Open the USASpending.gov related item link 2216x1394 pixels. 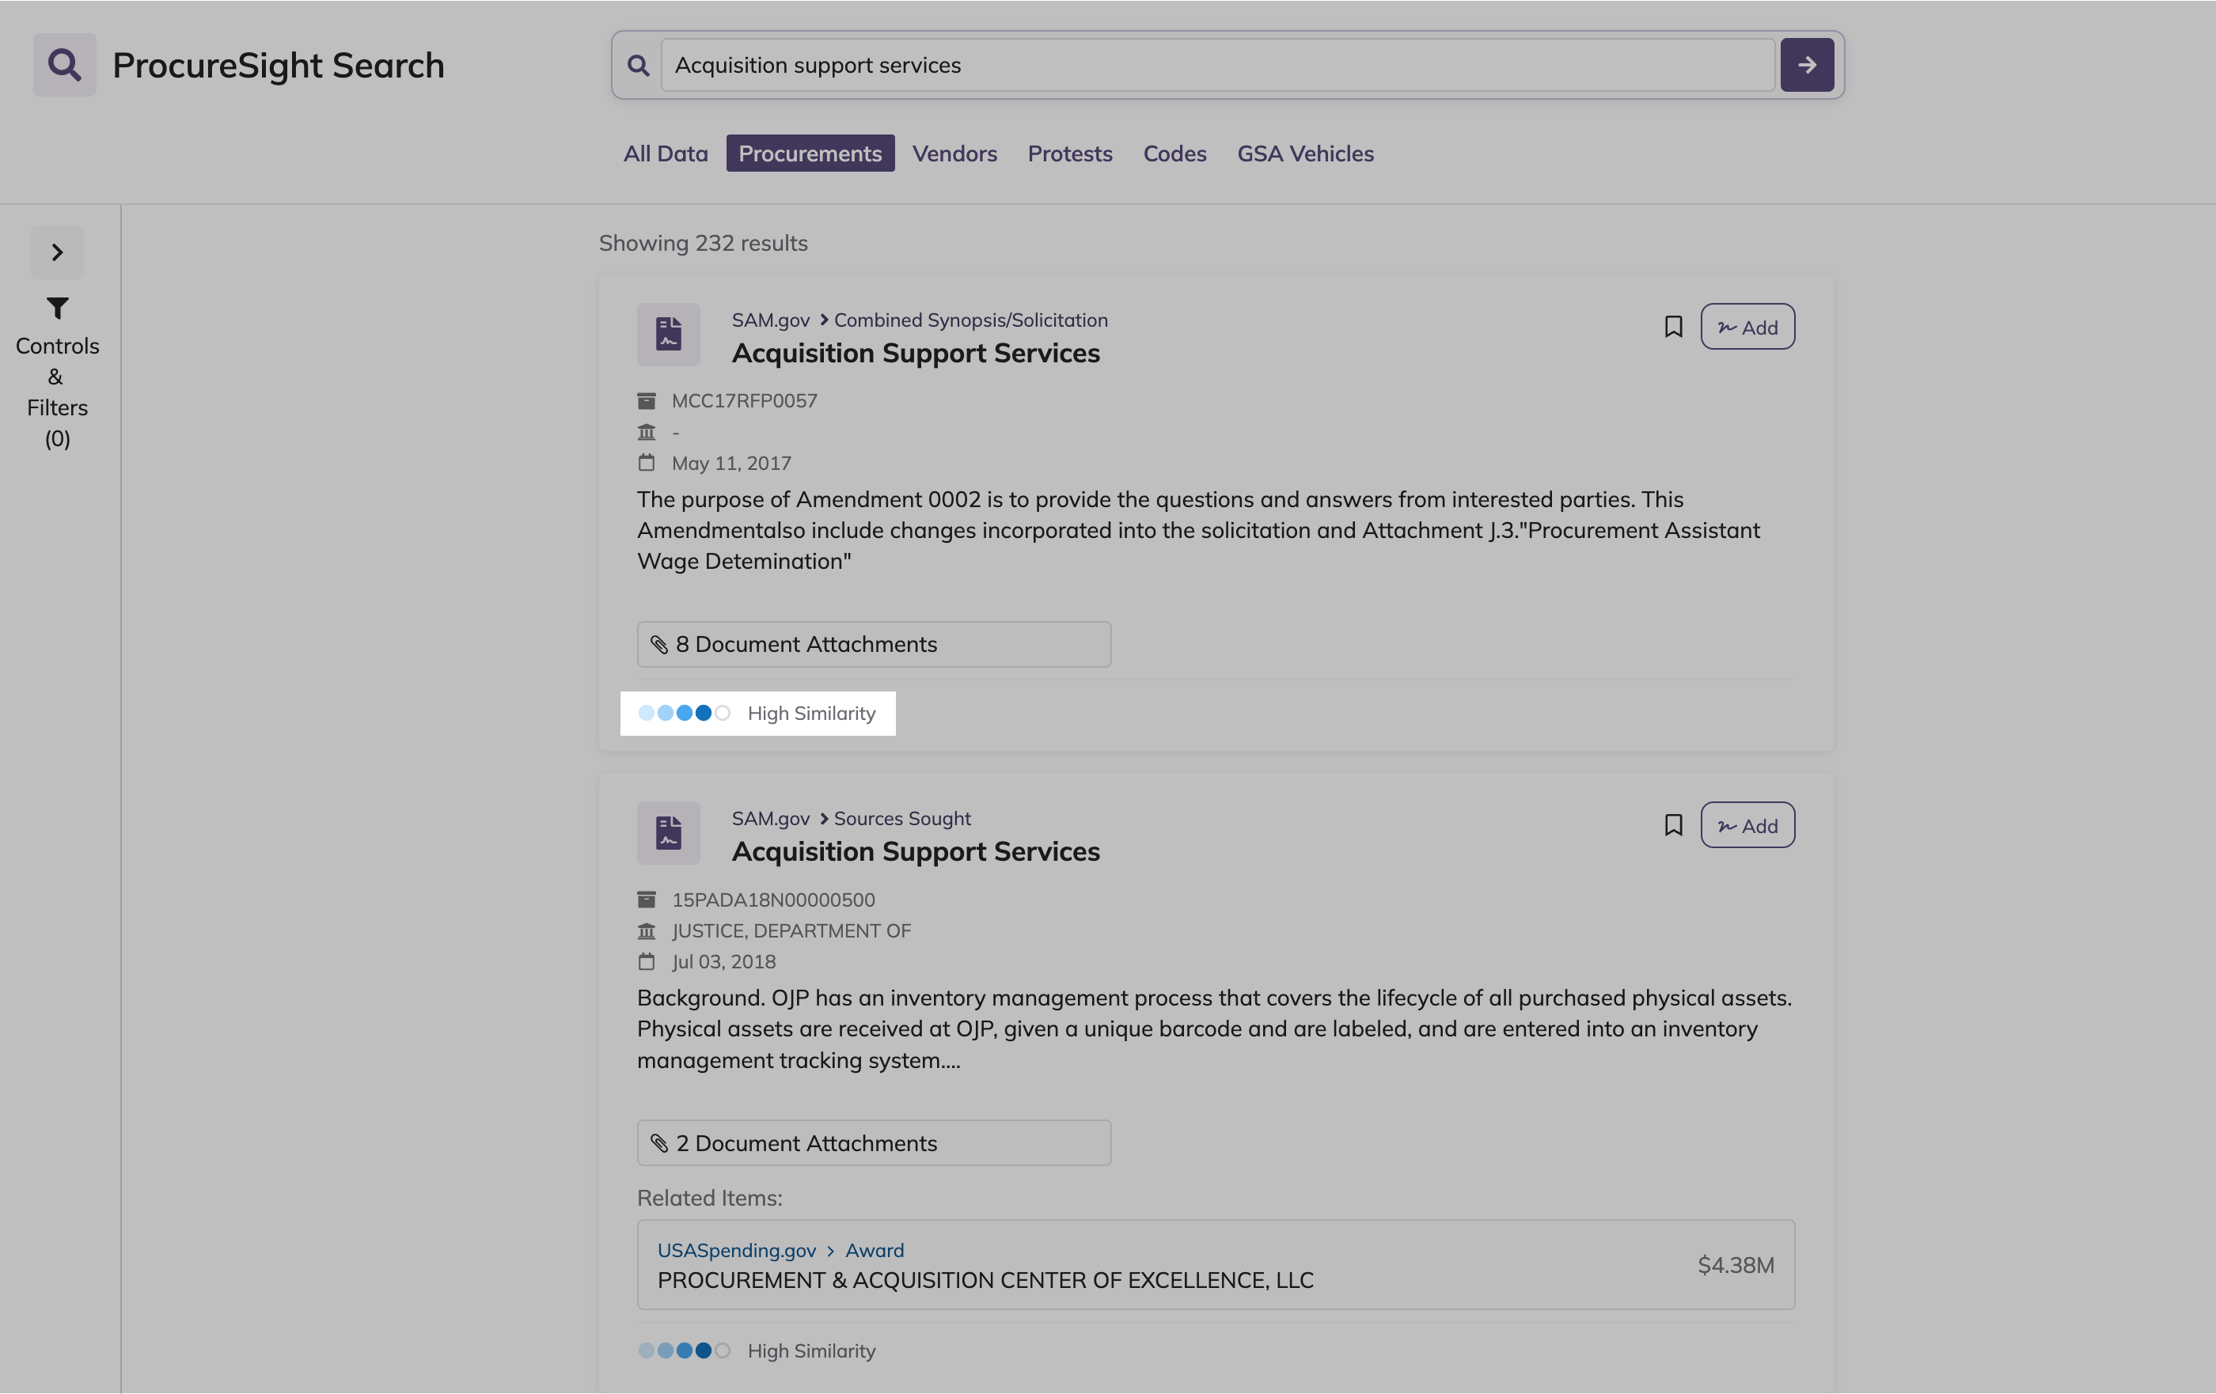[x=736, y=1251]
